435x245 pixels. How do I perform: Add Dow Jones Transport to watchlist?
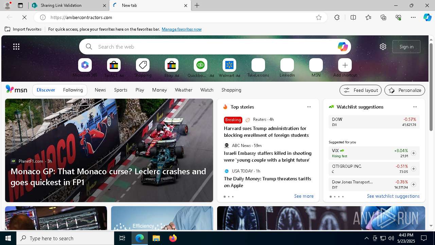pos(413,184)
